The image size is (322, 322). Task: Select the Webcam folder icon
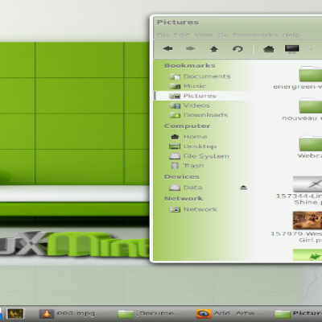click(311, 143)
